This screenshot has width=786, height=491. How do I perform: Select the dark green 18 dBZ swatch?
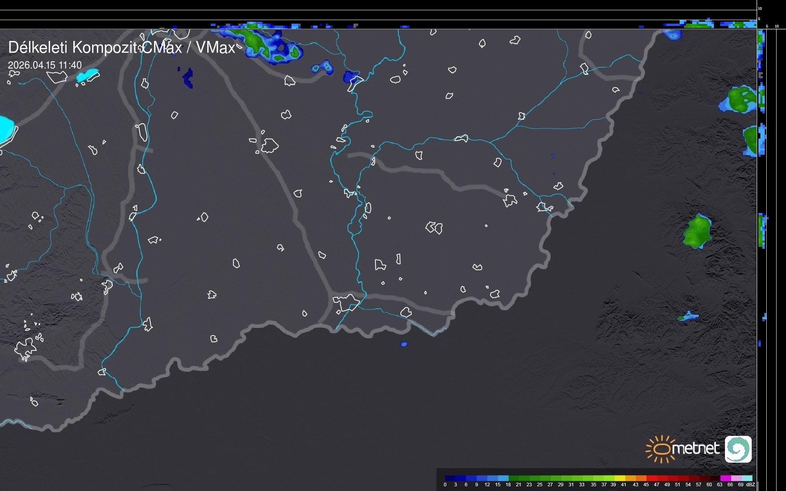coord(514,478)
